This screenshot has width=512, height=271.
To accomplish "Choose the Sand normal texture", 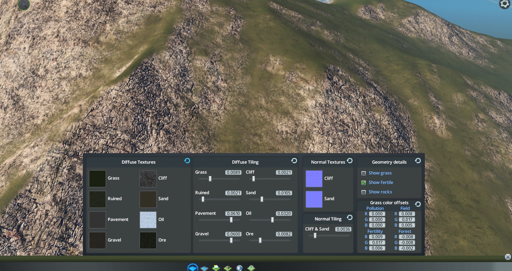I will pyautogui.click(x=314, y=199).
